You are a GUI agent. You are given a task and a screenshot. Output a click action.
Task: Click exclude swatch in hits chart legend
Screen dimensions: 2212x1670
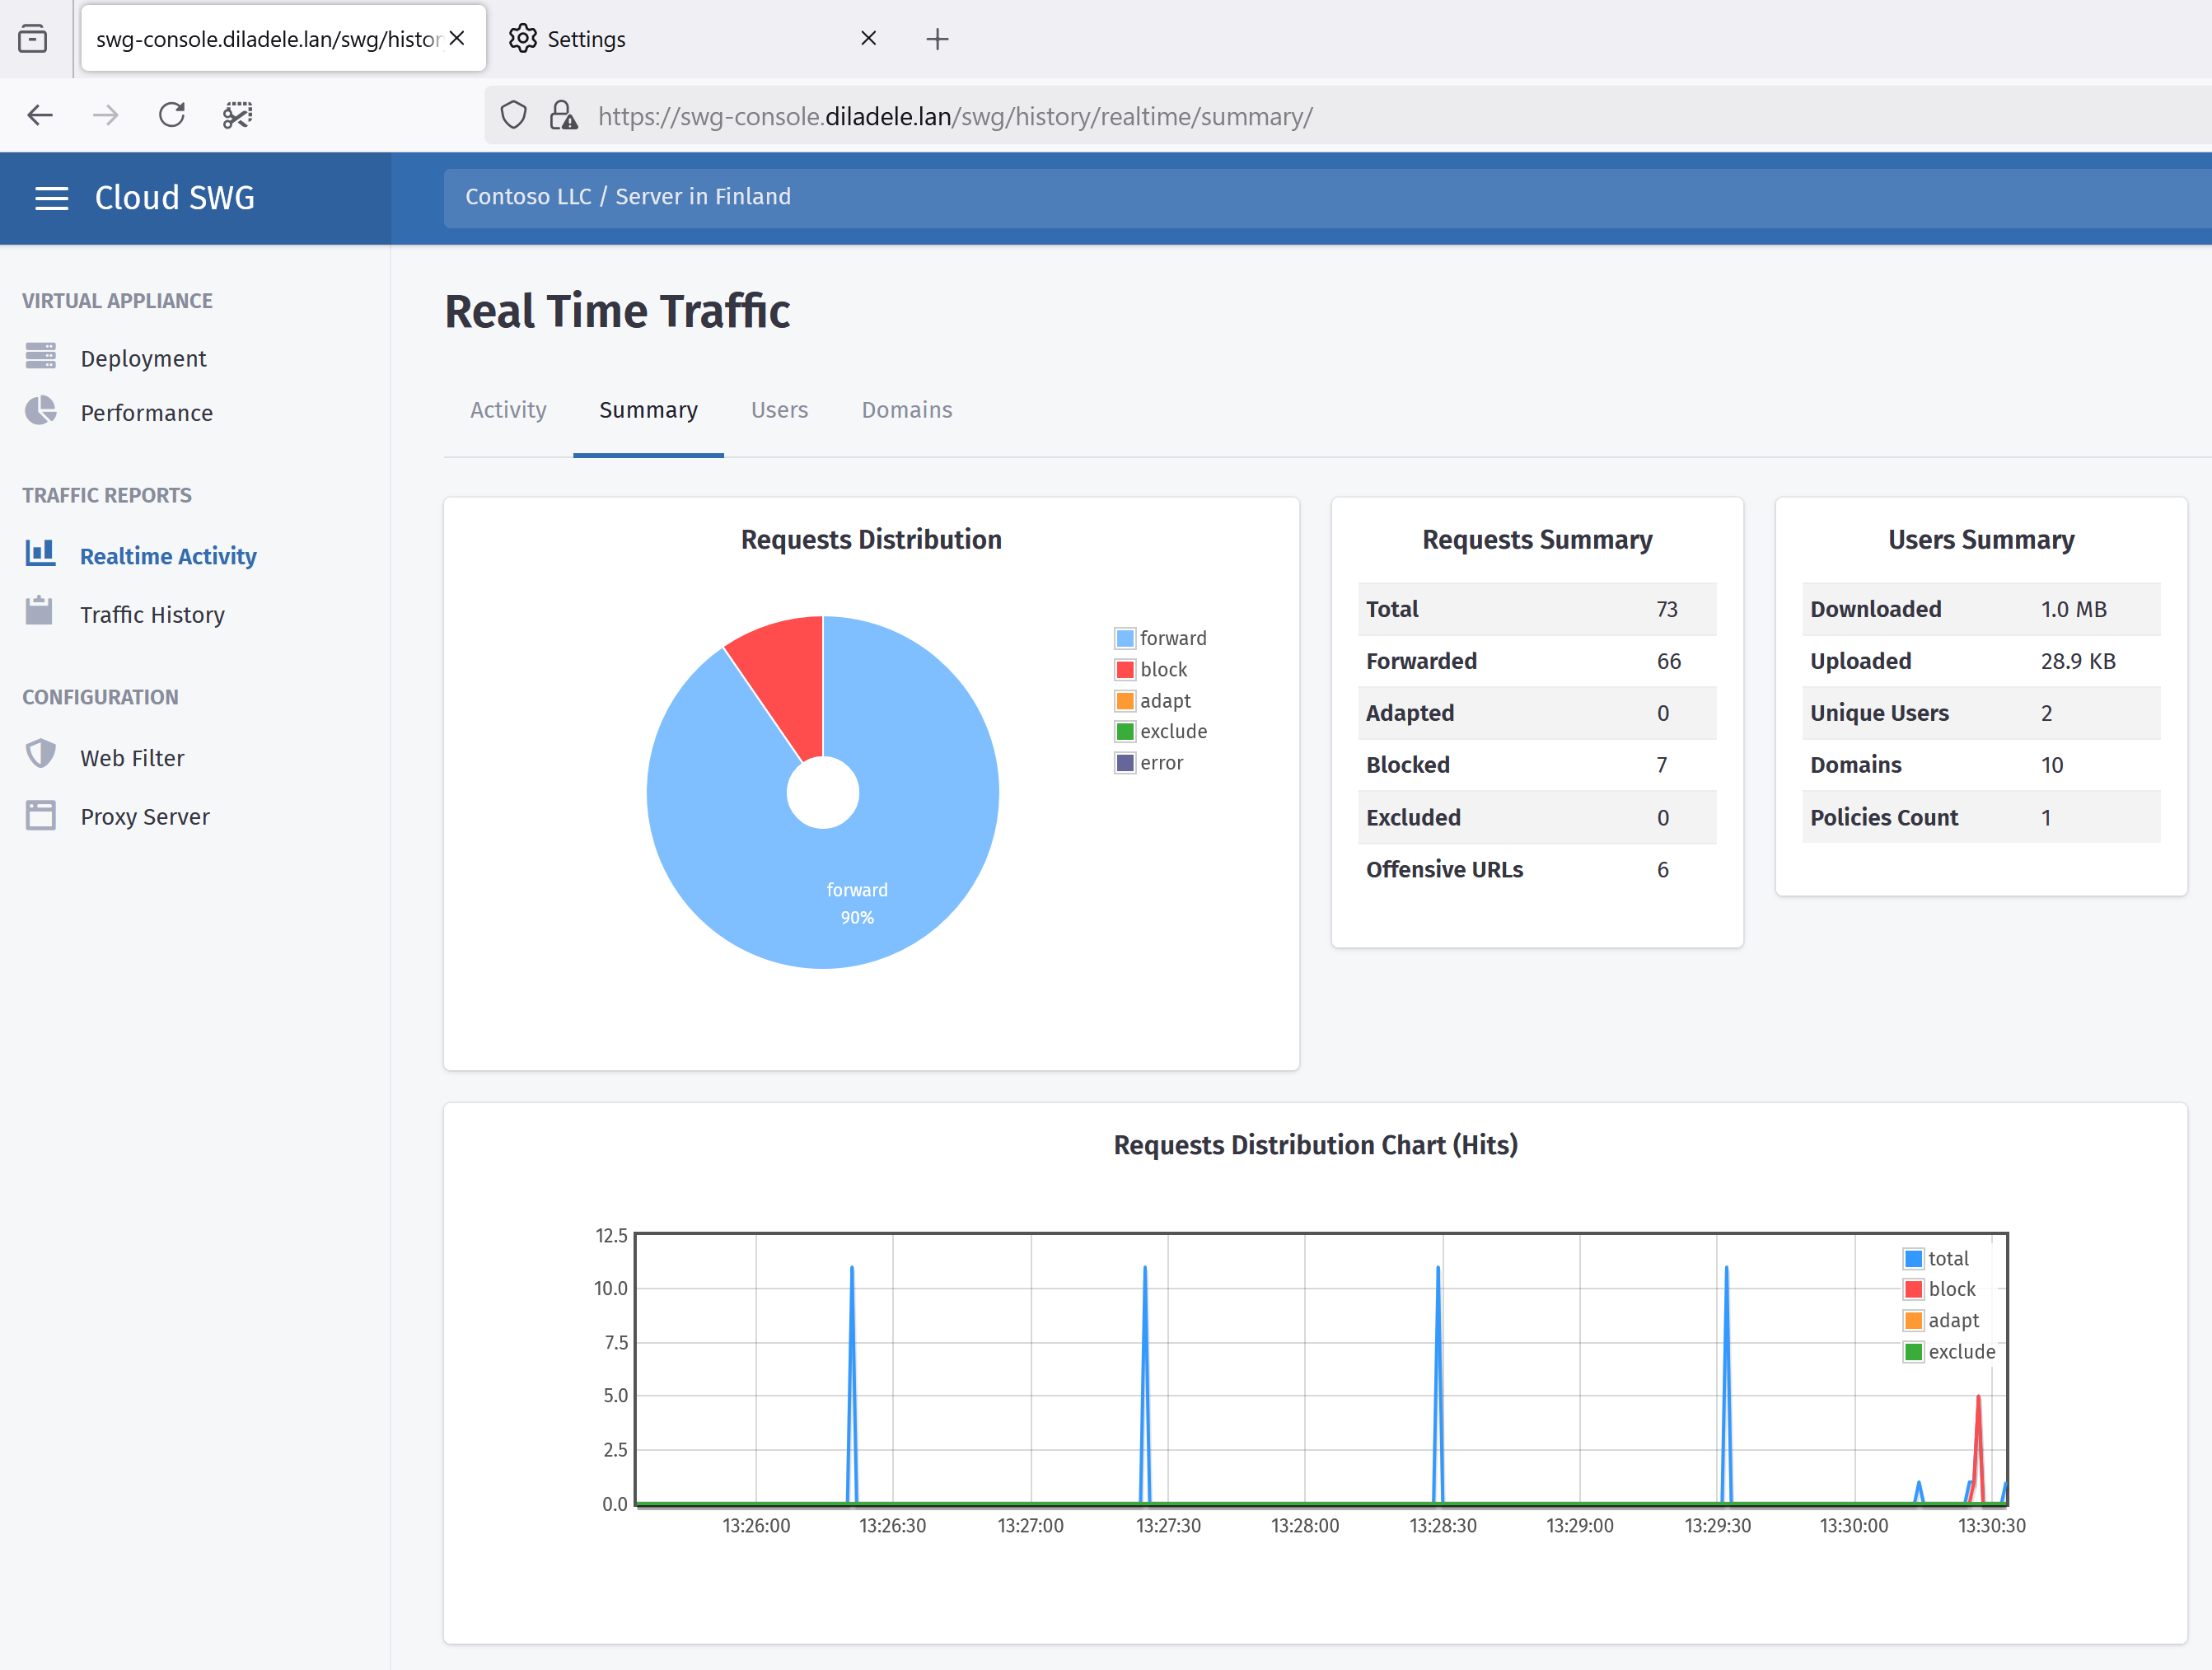click(1913, 1352)
